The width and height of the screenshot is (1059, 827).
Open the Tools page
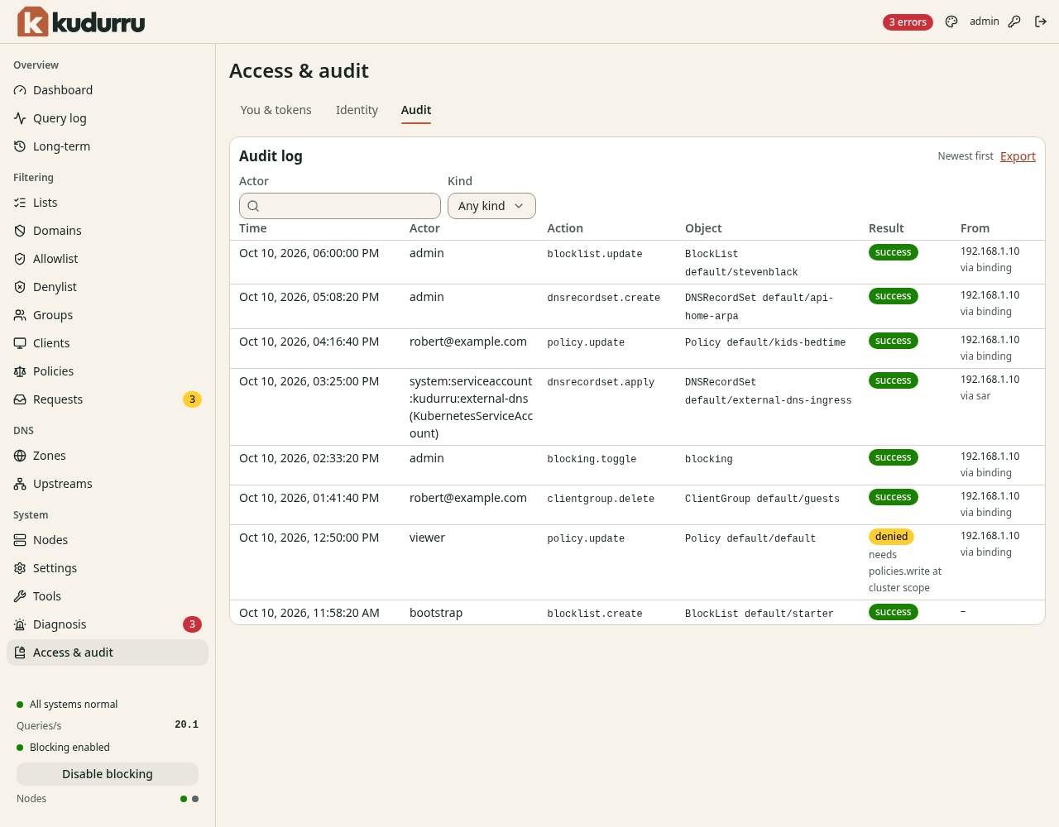point(108,596)
